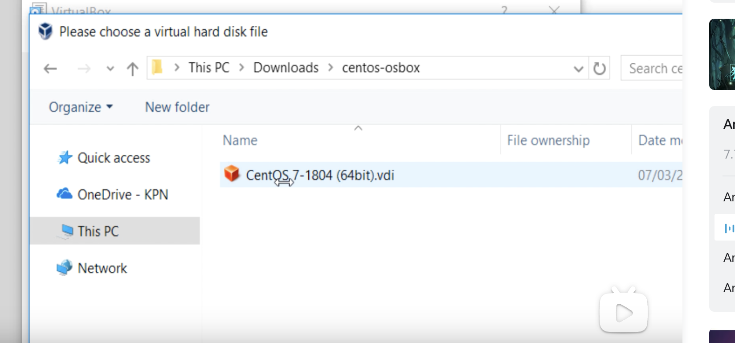
Task: Click the yellow folder icon in address bar
Action: point(157,68)
